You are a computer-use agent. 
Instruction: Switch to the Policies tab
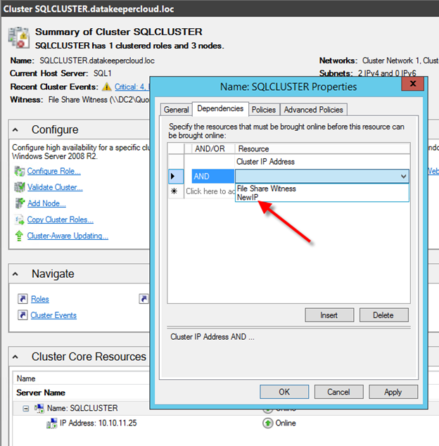click(x=263, y=110)
